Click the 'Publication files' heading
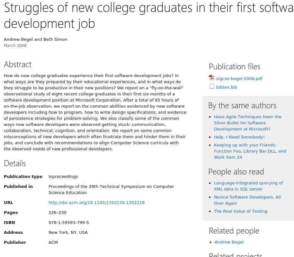294x257 pixels. click(235, 67)
